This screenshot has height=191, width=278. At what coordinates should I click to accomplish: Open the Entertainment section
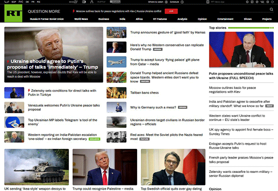coord(225,19)
